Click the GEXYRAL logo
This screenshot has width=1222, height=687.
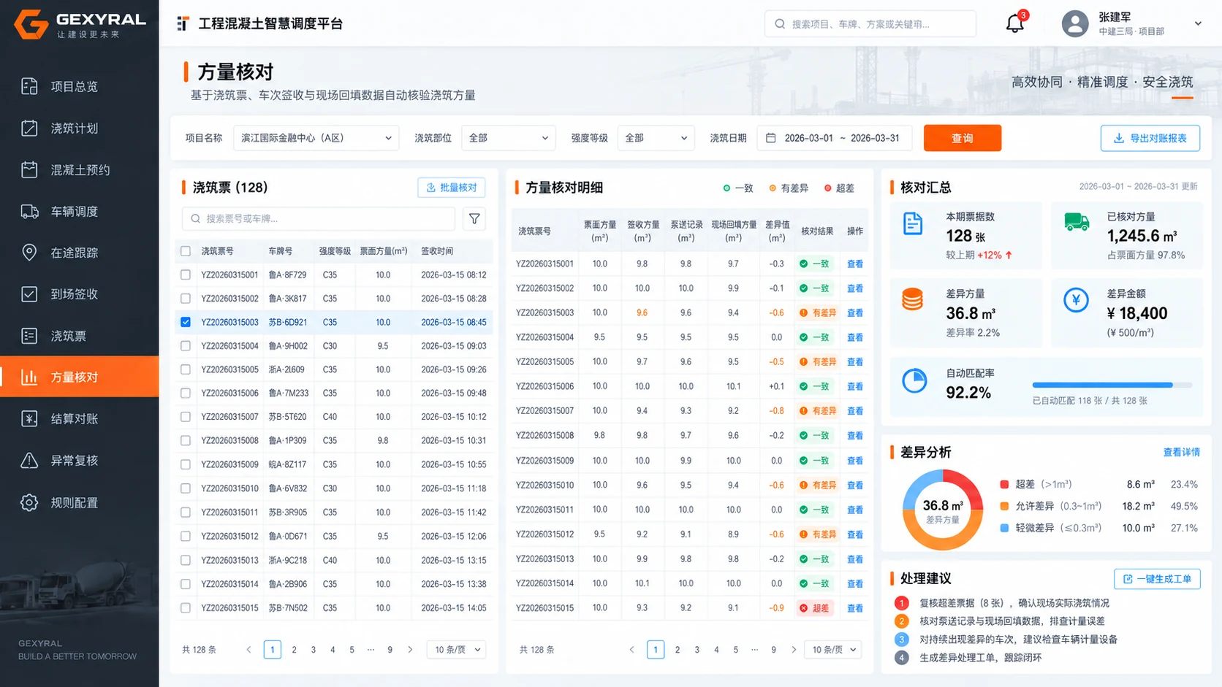[x=80, y=24]
